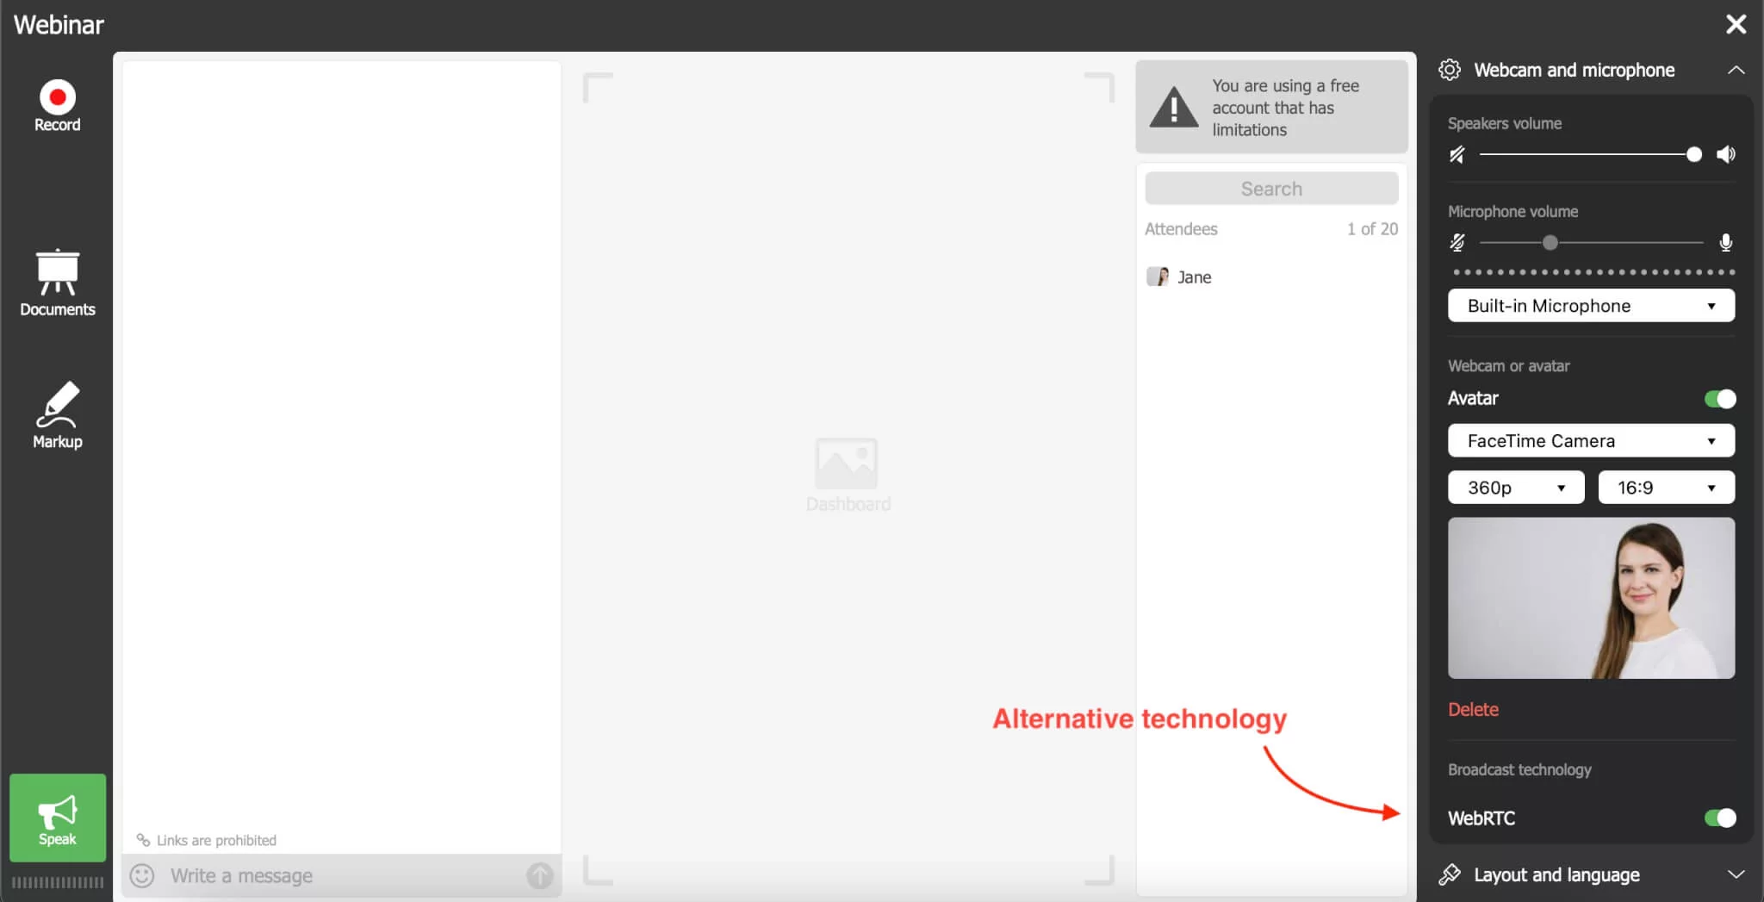Mute speakers using crossed speaker icon
1764x902 pixels.
tap(1457, 155)
